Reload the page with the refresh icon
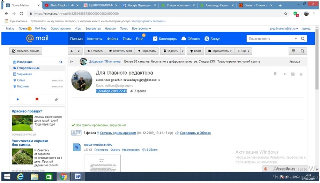320x183 pixels. pyautogui.click(x=21, y=14)
